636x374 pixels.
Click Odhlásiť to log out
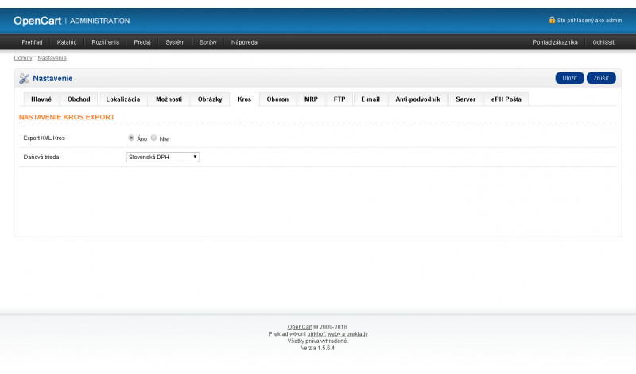click(x=603, y=42)
